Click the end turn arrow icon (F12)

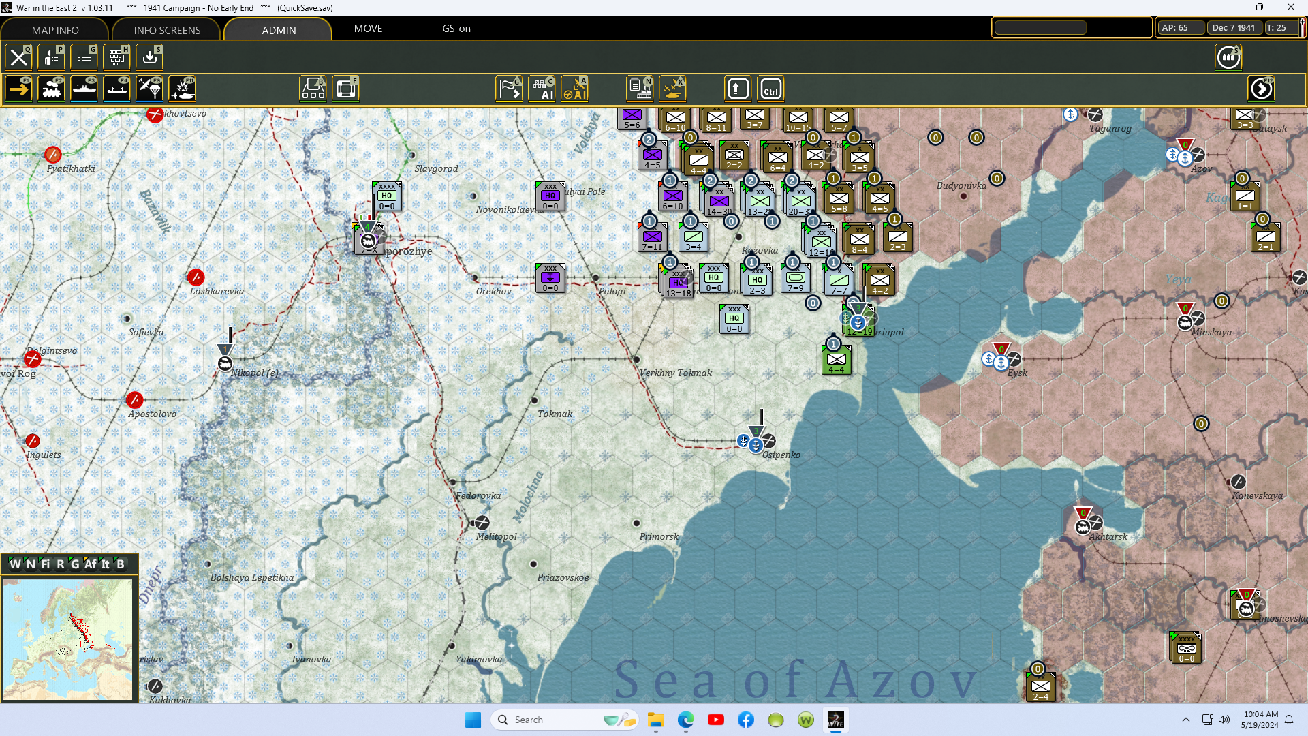pyautogui.click(x=1262, y=89)
